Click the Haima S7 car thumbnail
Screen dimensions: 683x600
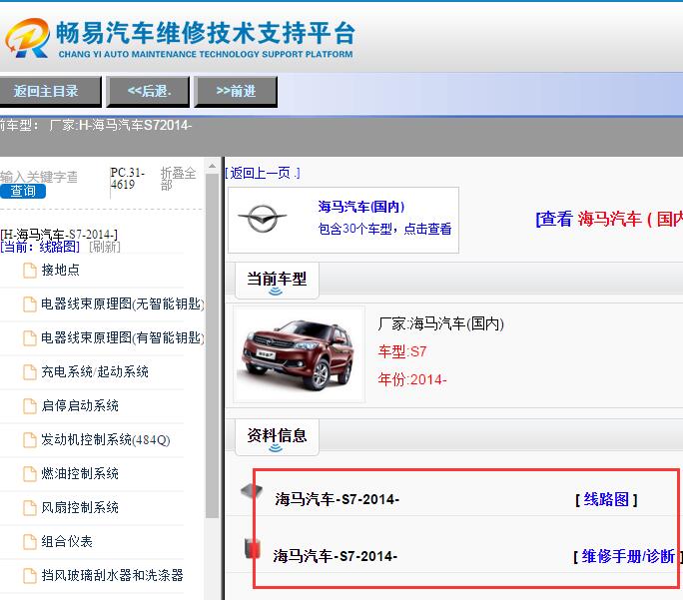tap(299, 353)
